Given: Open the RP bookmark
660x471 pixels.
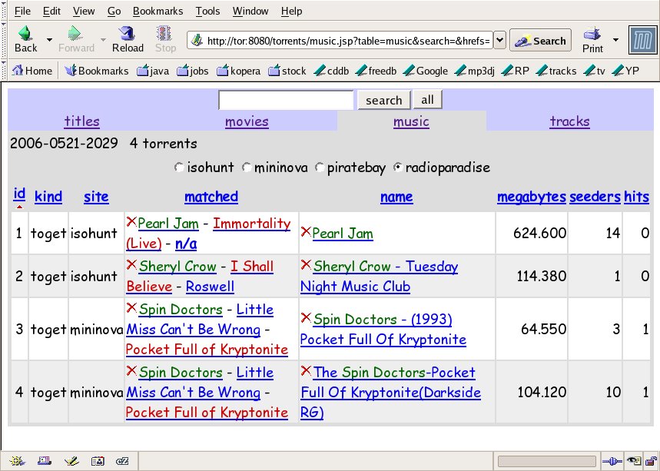Looking at the screenshot, I should pos(516,71).
